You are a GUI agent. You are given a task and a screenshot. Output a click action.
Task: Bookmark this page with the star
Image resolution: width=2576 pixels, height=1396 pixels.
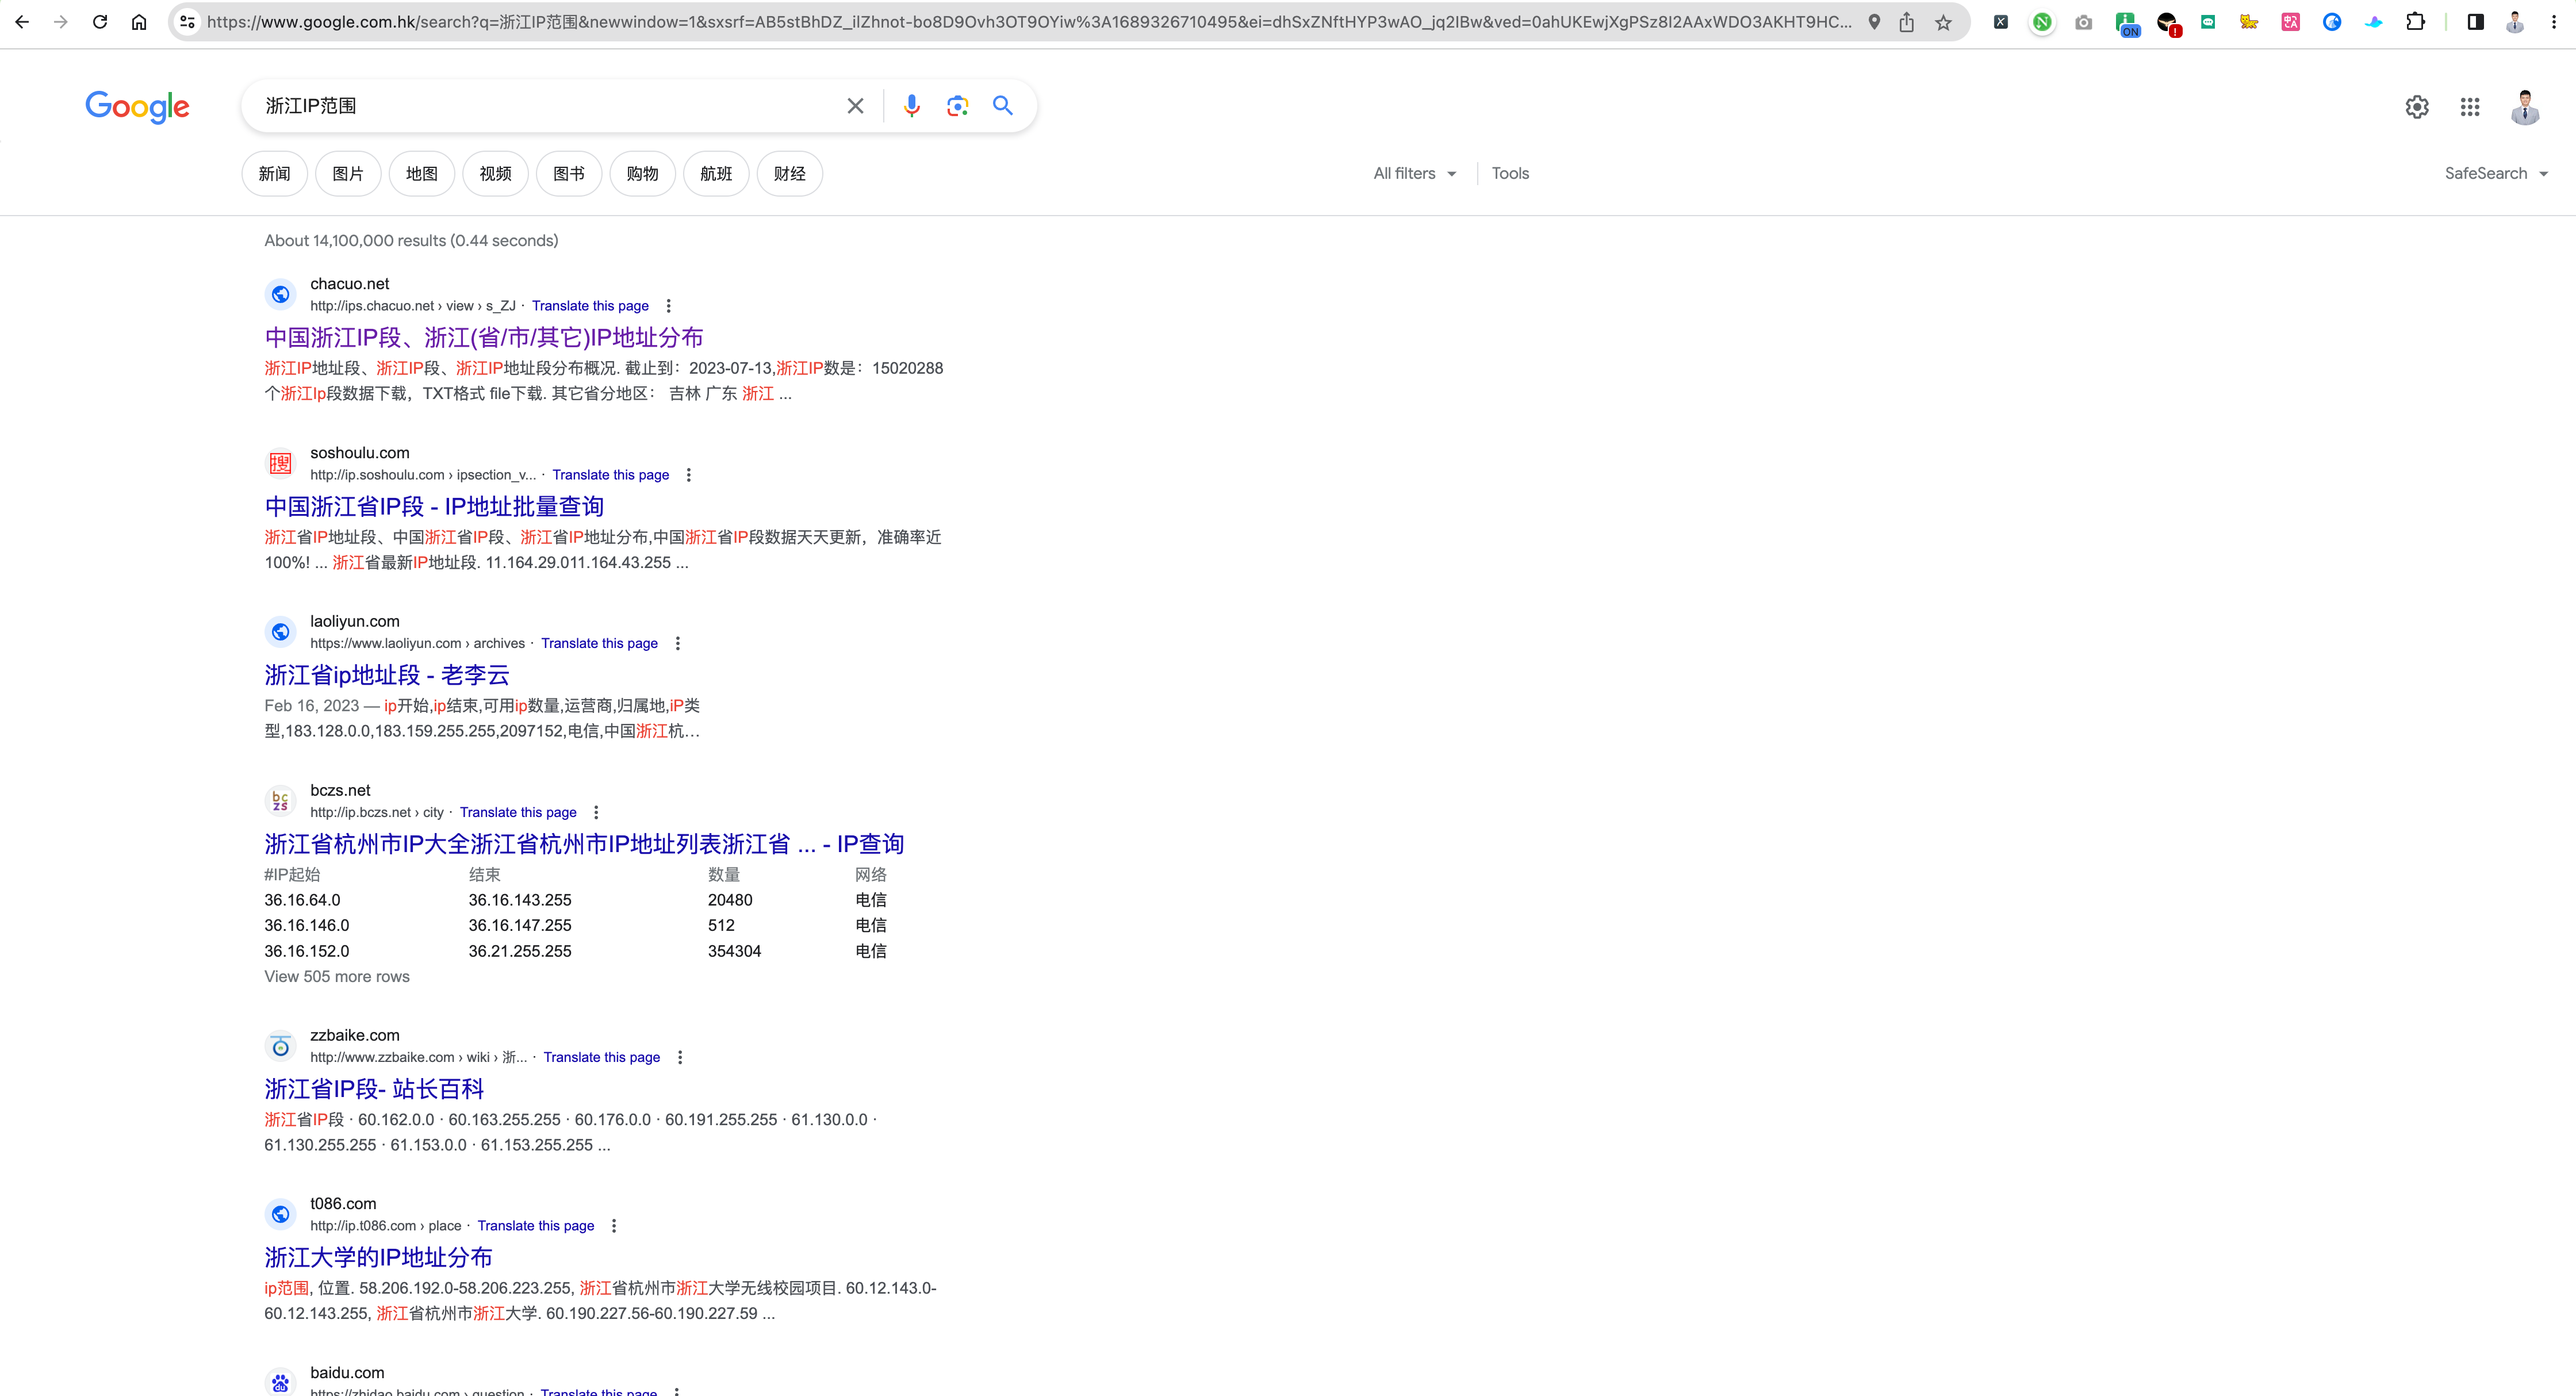click(x=1943, y=22)
